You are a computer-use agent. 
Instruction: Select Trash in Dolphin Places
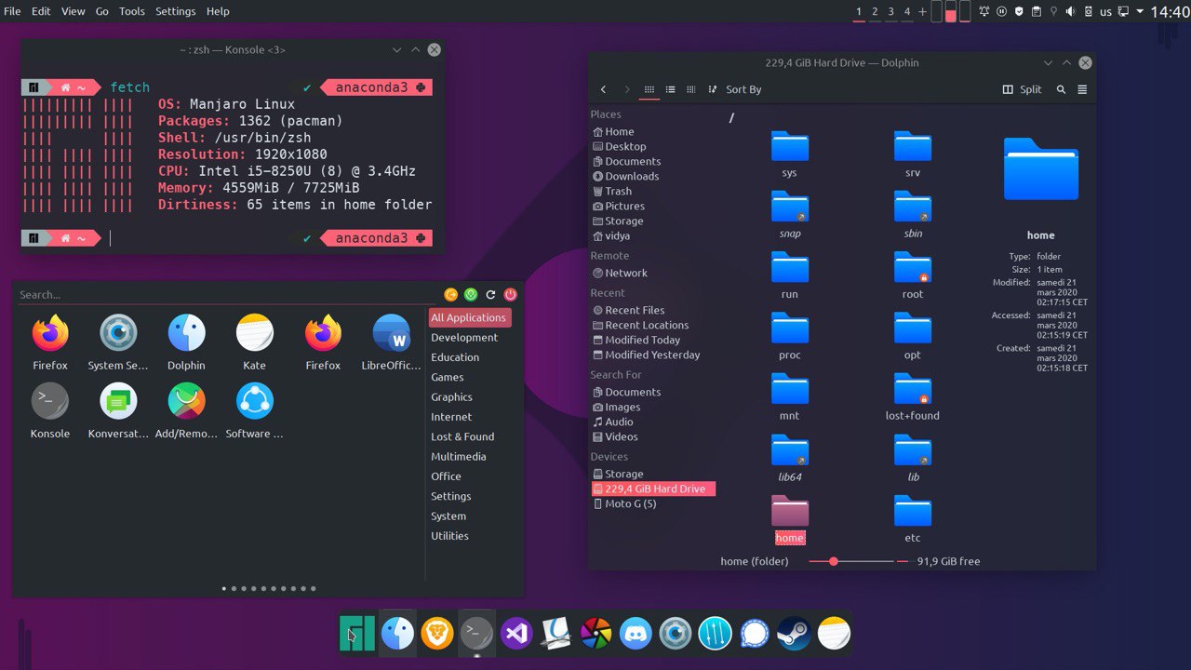click(612, 191)
